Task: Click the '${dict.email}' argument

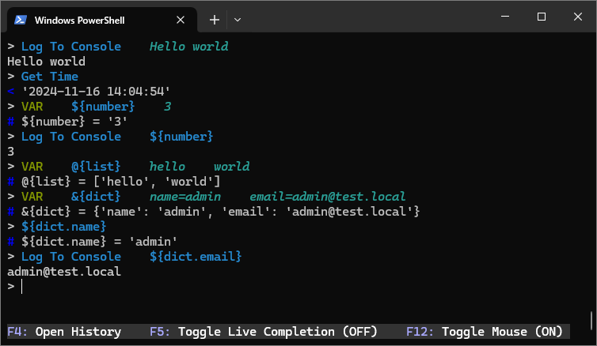Action: [x=196, y=257]
